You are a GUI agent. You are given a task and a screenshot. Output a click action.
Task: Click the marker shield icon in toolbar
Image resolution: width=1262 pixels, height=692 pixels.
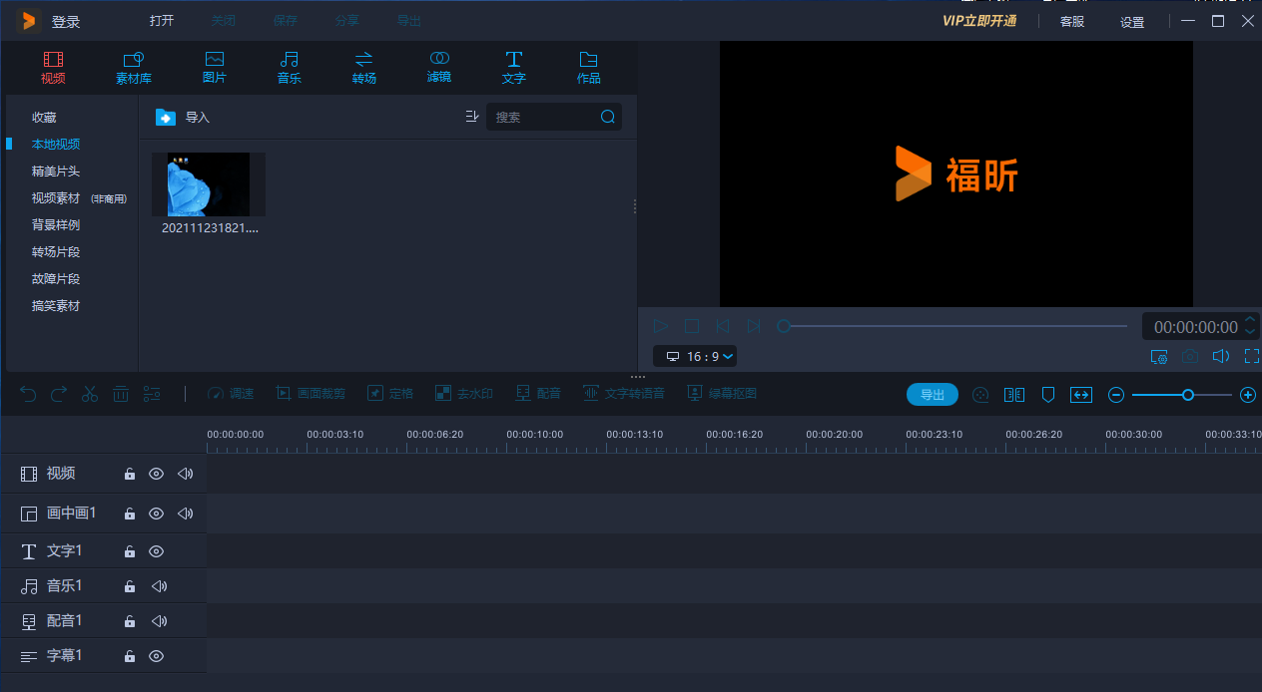(x=1048, y=395)
